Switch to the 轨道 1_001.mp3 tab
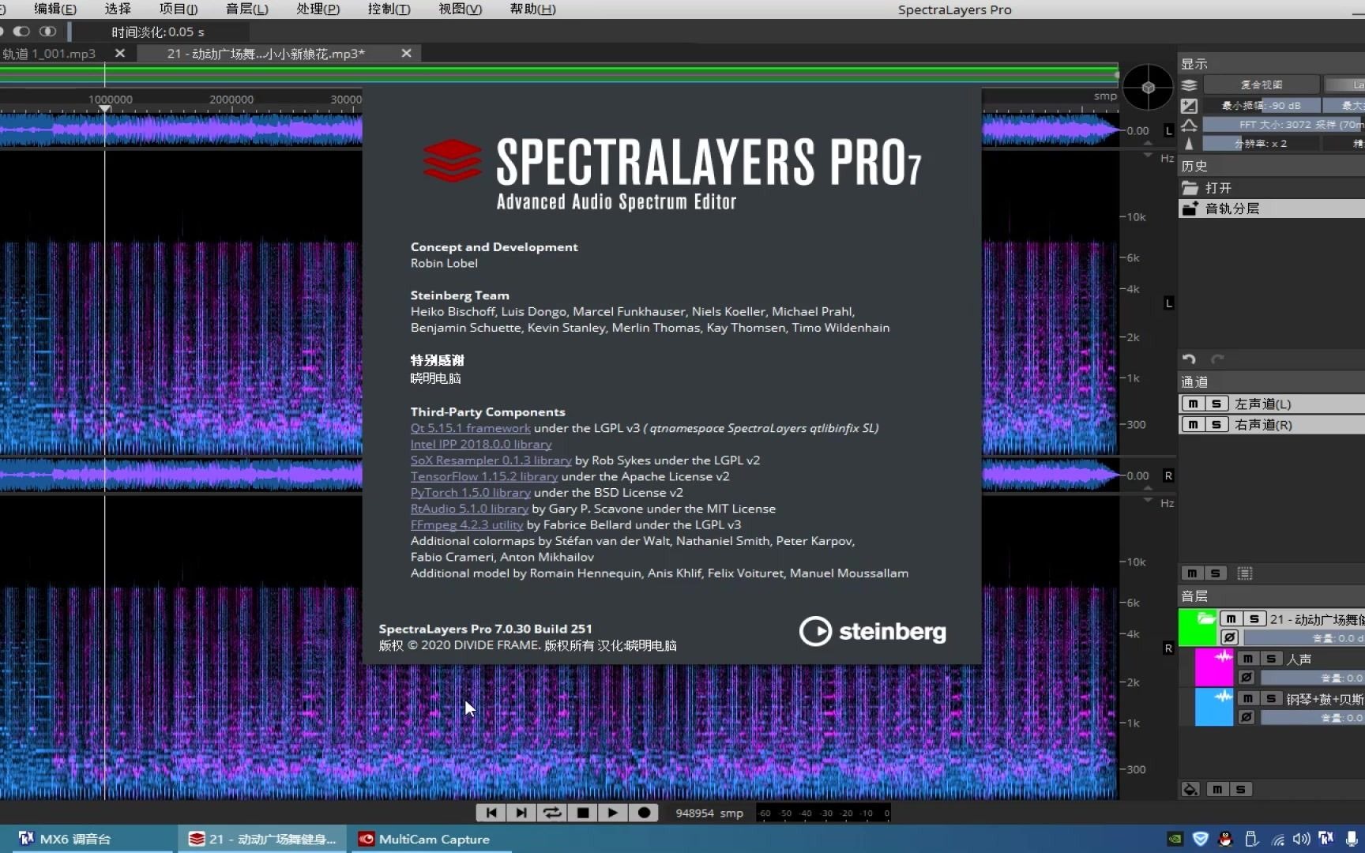The height and width of the screenshot is (853, 1365). tap(49, 54)
